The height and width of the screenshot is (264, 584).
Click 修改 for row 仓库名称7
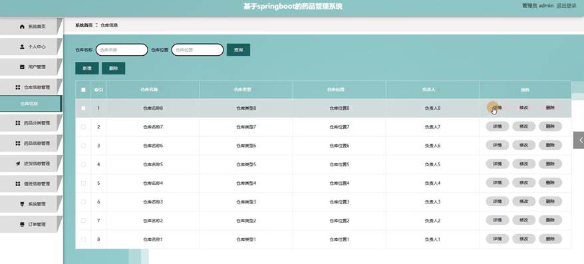coord(523,126)
